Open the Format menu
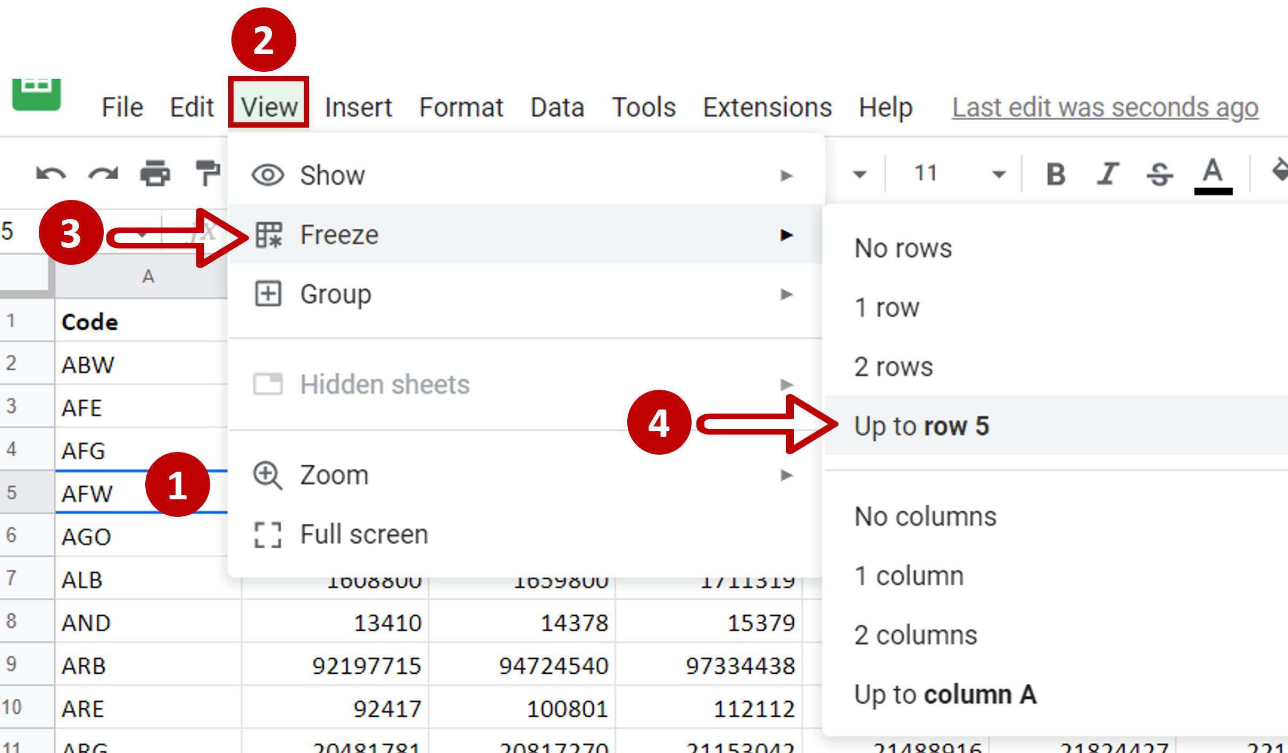Viewport: 1288px width, 753px height. click(x=461, y=107)
